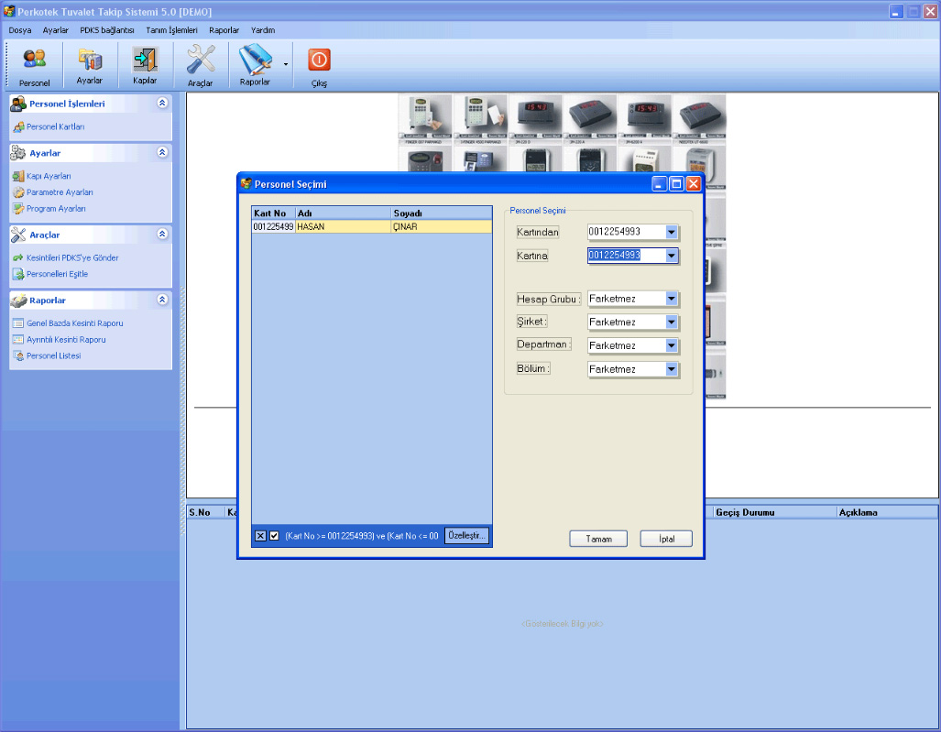Open Kapı Ayarları in the sidebar
The width and height of the screenshot is (941, 732).
(x=49, y=176)
